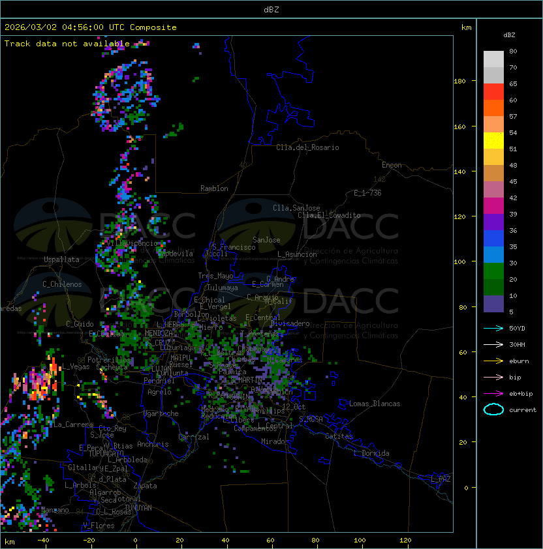The height and width of the screenshot is (549, 543).
Task: Click the '30HM' legend label
Action: click(517, 344)
